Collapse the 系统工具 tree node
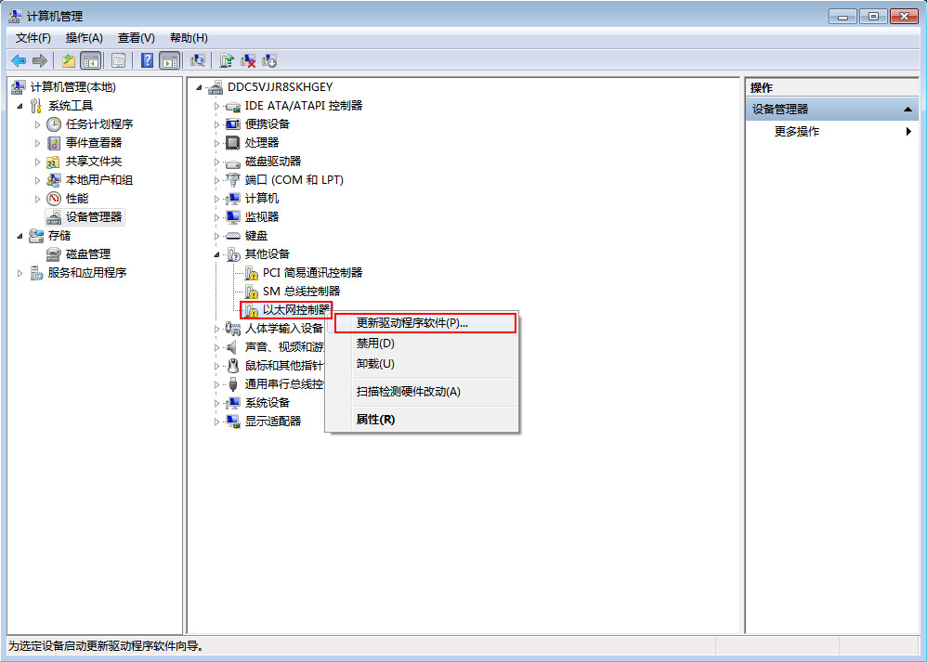 [x=20, y=107]
